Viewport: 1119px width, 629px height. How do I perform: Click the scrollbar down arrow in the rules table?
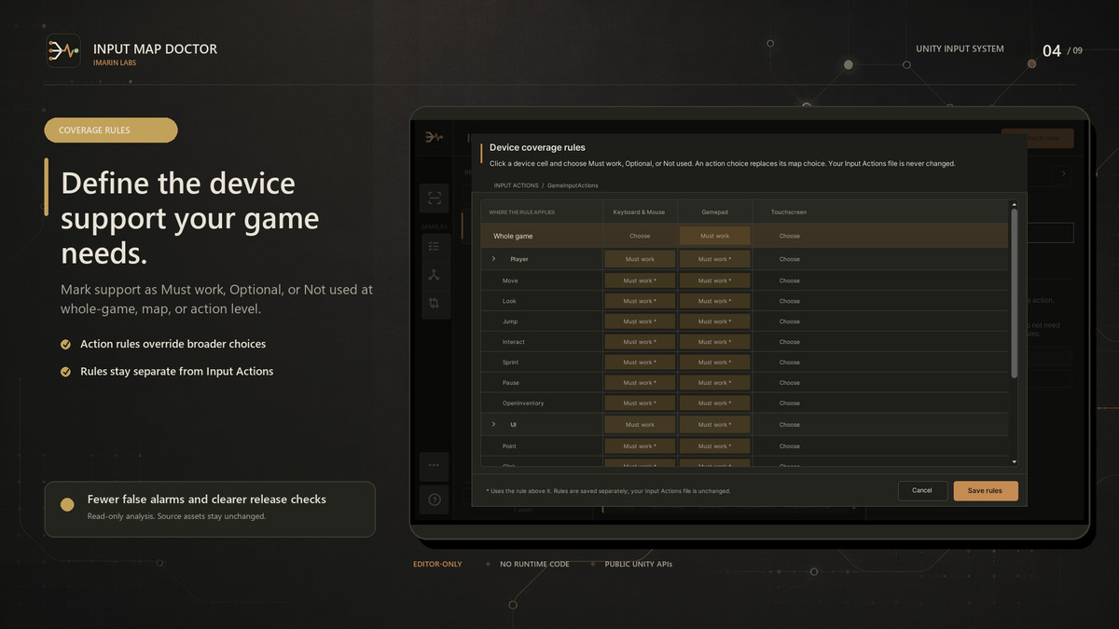[x=1014, y=461]
